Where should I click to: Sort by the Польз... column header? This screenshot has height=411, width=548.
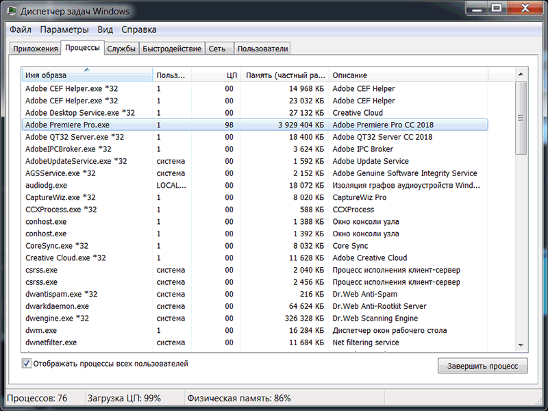click(x=172, y=75)
